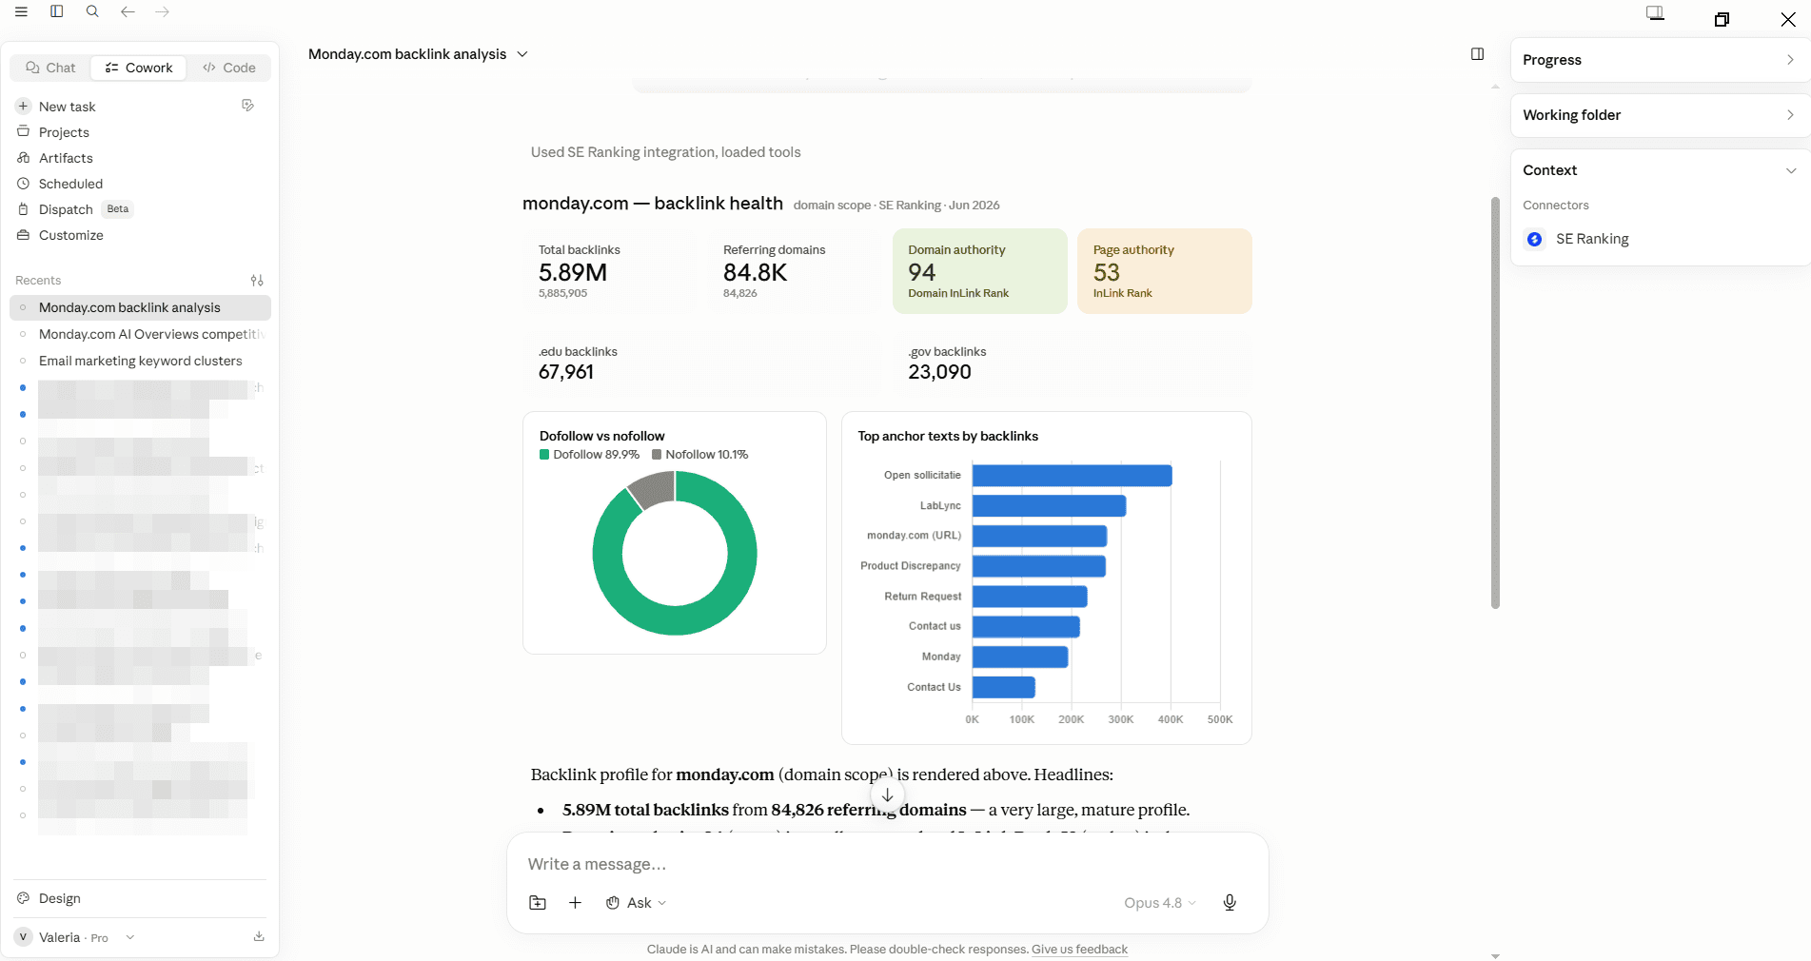Click the plus add icon in composer
The image size is (1811, 961).
[575, 903]
